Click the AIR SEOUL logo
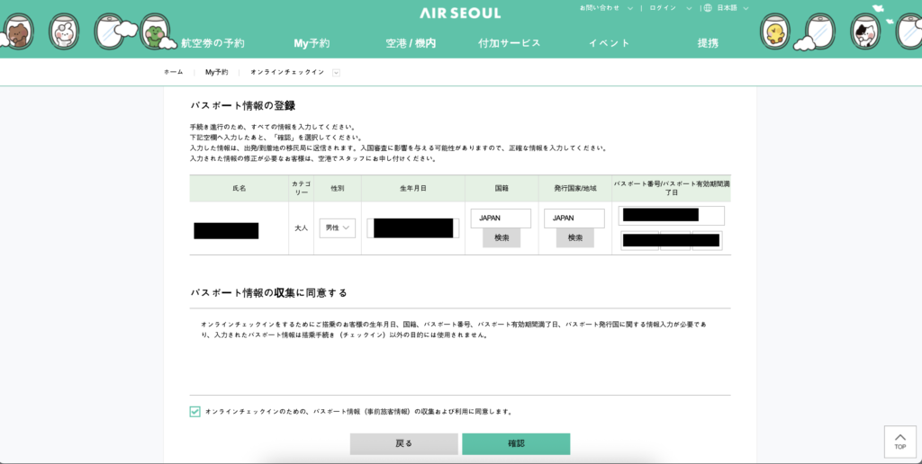 coord(460,13)
